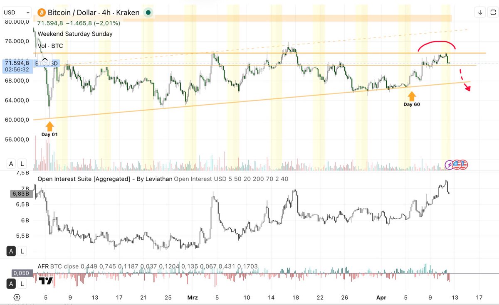The width and height of the screenshot is (499, 305).
Task: Toggle log scale (L) on Open Interest pane
Action: pyautogui.click(x=22, y=251)
